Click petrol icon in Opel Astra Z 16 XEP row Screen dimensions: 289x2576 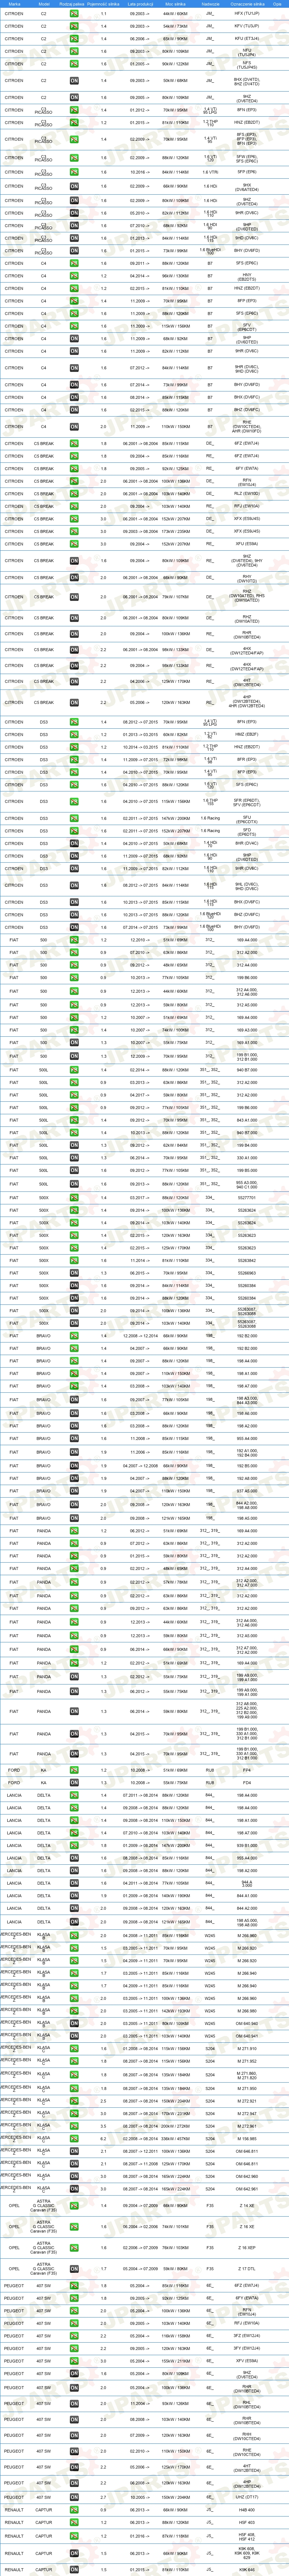point(74,2248)
